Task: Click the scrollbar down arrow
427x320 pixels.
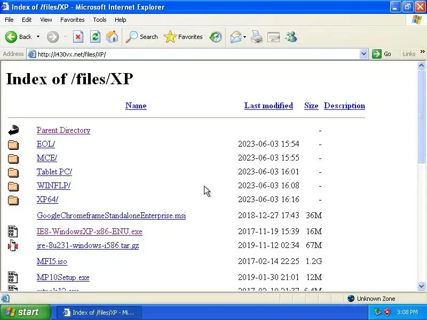Action: click(x=421, y=286)
